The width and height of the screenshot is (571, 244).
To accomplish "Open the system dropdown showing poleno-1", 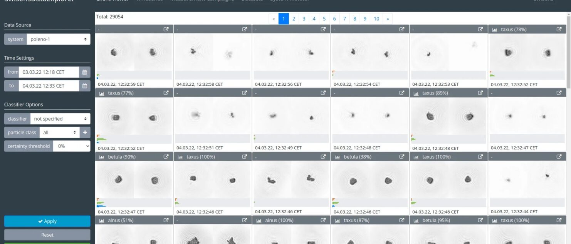I will click(x=59, y=39).
